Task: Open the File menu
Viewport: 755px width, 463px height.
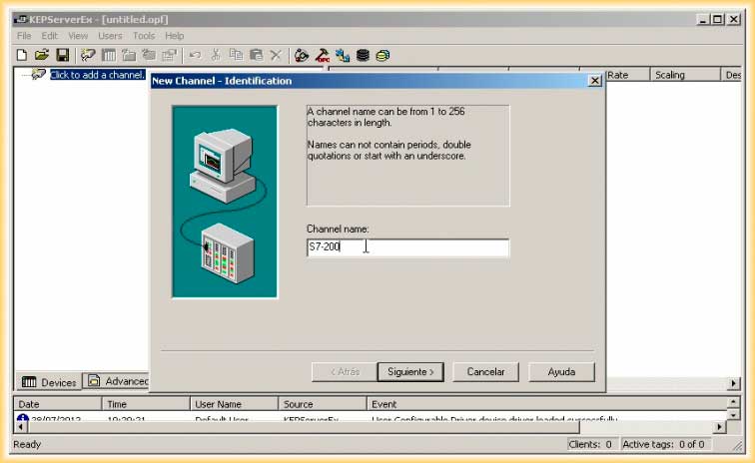Action: tap(24, 36)
